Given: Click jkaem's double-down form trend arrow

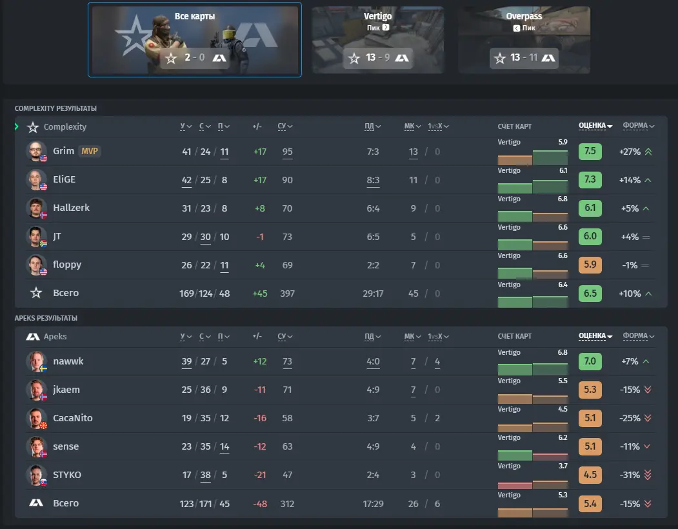Looking at the screenshot, I should pos(648,390).
